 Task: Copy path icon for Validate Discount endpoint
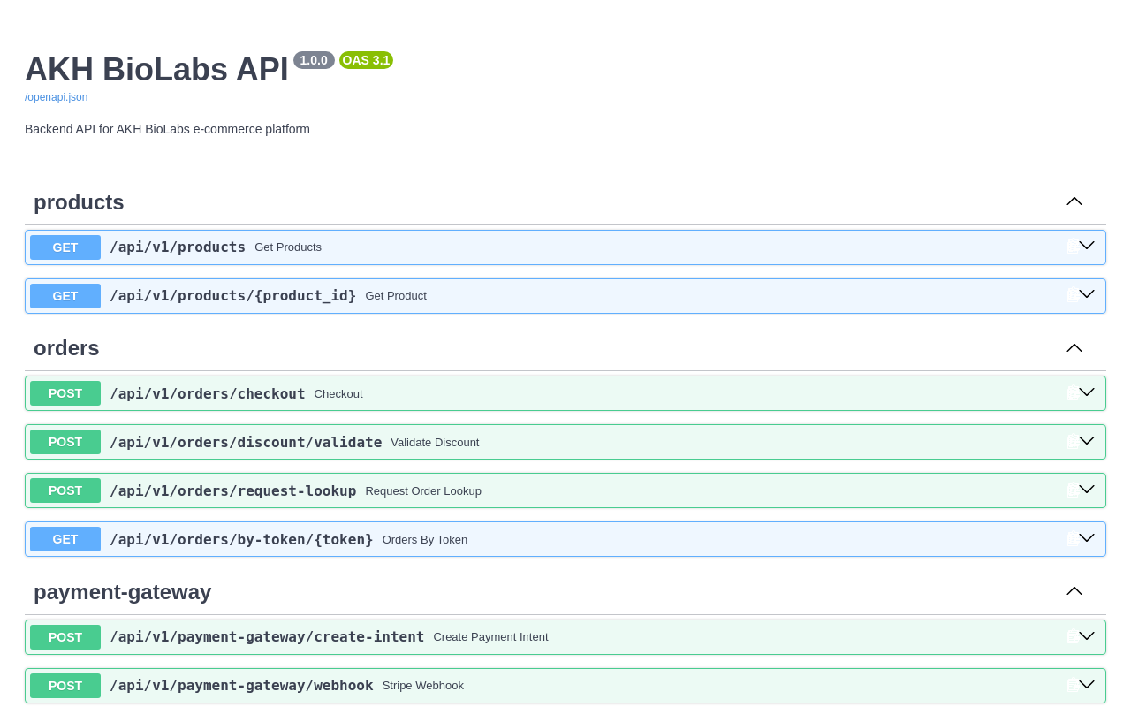coord(1072,442)
